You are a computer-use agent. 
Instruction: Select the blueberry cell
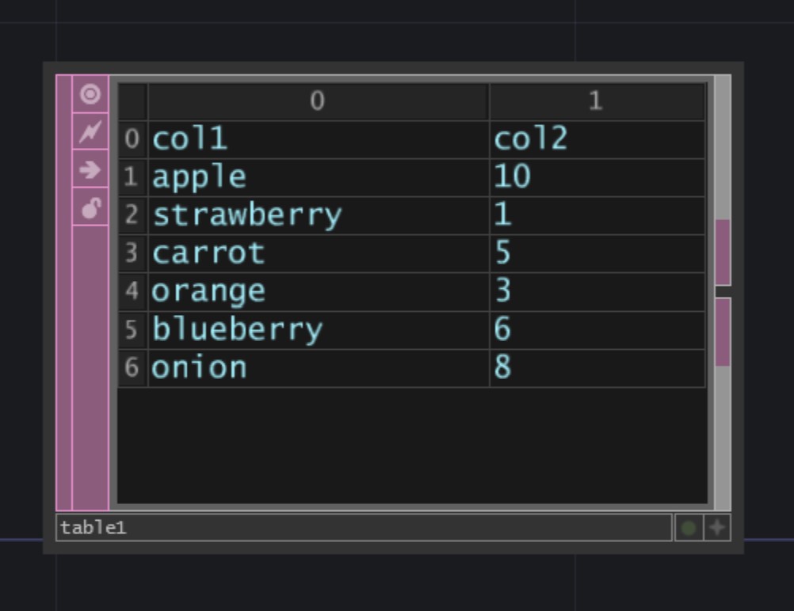pyautogui.click(x=319, y=330)
